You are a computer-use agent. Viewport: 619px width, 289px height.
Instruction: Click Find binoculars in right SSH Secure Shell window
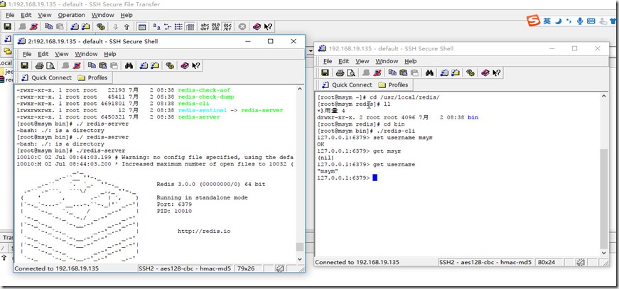click(429, 72)
